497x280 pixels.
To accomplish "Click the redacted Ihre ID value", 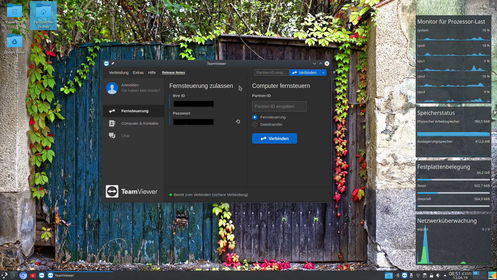I will tap(194, 104).
